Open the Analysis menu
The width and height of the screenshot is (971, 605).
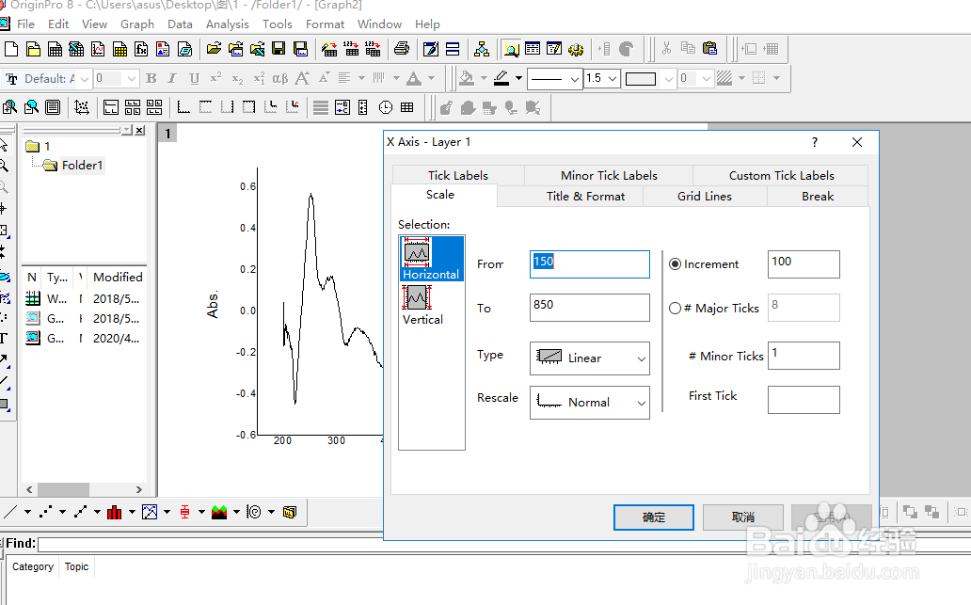228,24
